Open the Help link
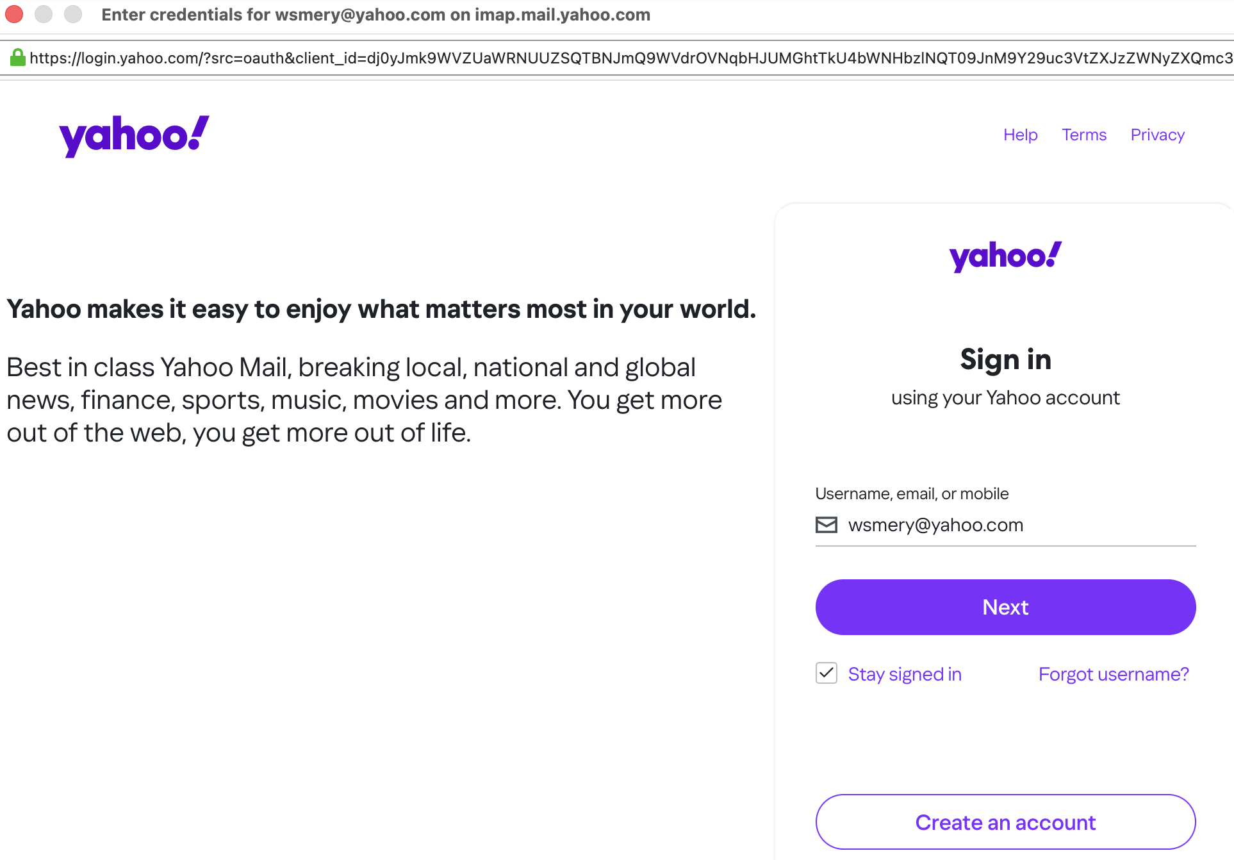Screen dimensions: 1234x860 [1020, 135]
